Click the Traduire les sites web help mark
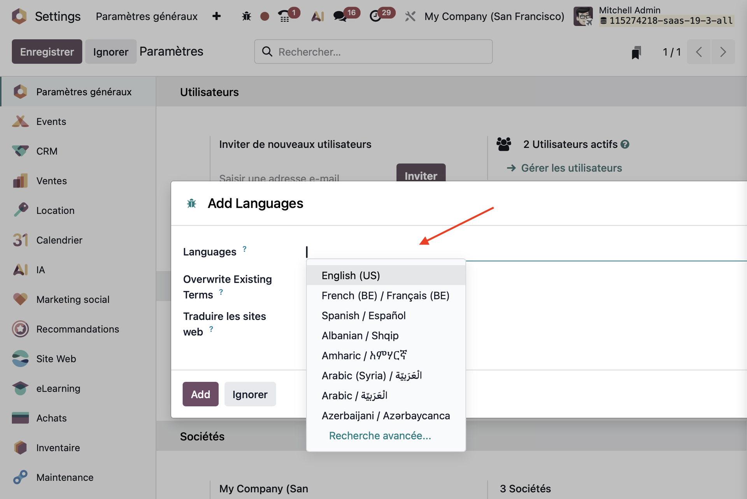 (x=211, y=329)
